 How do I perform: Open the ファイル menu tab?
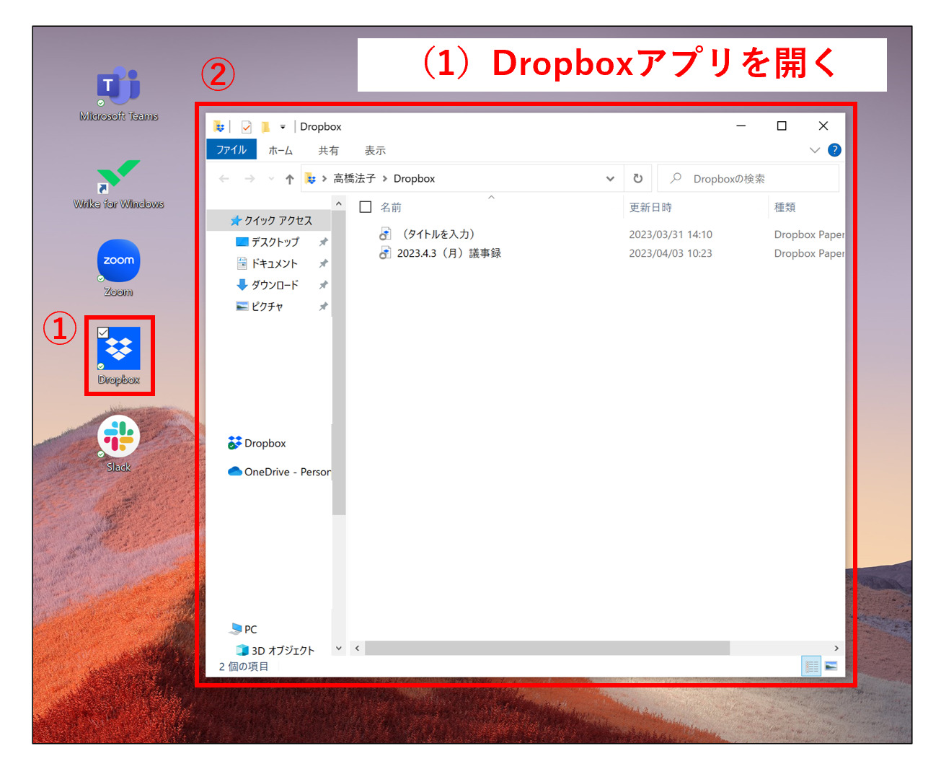[231, 149]
